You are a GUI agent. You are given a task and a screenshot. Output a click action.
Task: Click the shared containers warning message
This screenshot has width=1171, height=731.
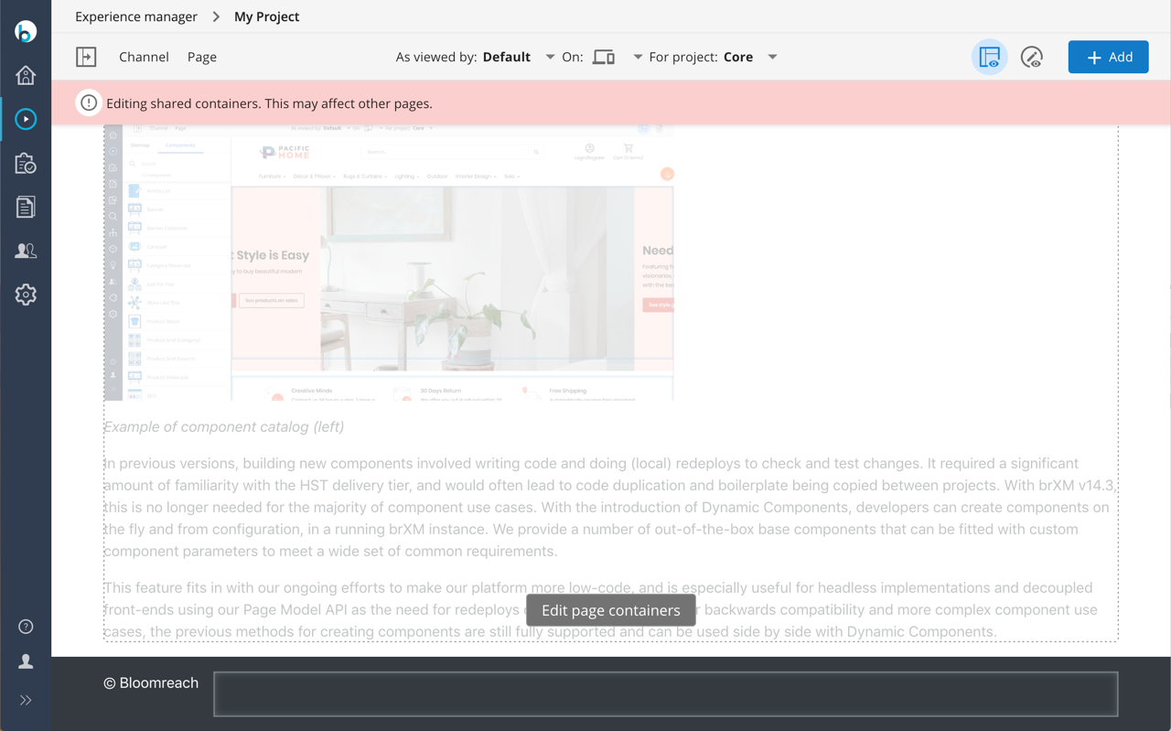[x=269, y=103]
